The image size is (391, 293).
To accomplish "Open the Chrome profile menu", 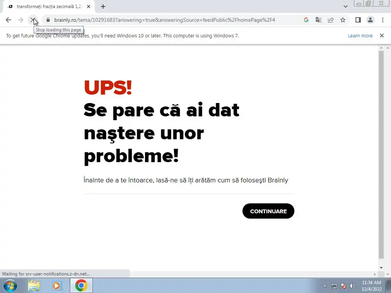I will tap(370, 20).
